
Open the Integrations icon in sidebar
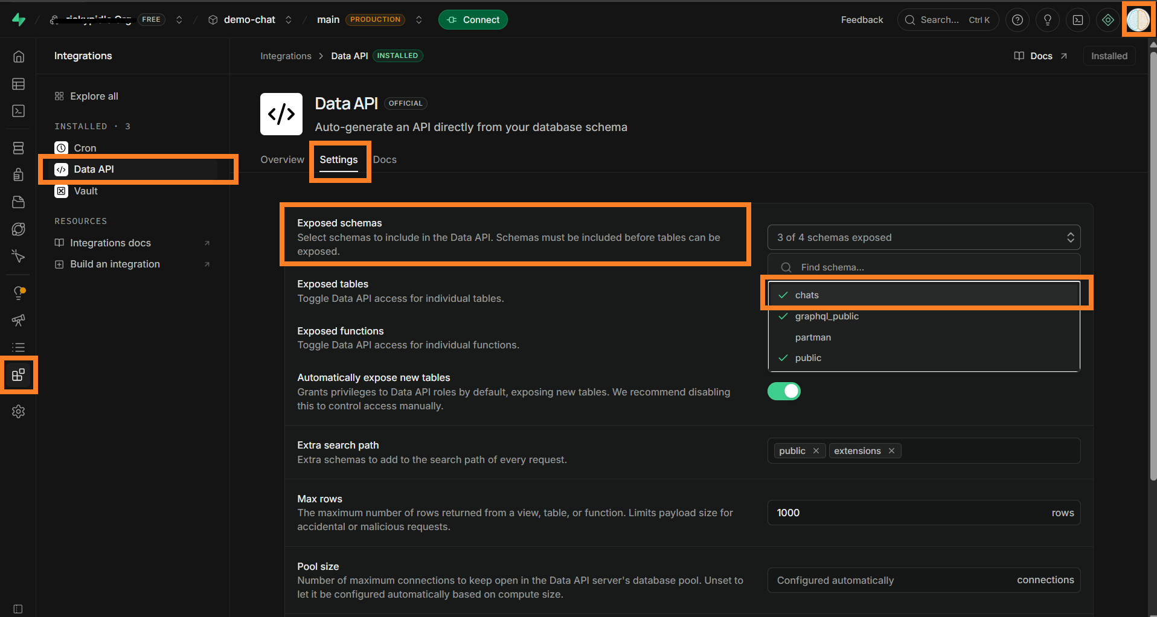coord(19,375)
